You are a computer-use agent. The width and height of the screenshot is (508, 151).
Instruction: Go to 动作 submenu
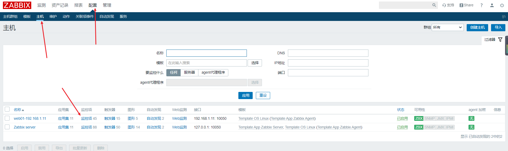tap(66, 16)
